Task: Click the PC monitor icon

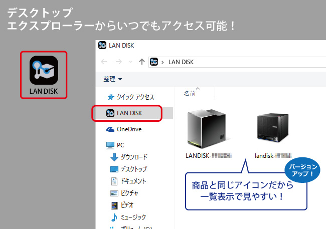Action: tap(110, 145)
